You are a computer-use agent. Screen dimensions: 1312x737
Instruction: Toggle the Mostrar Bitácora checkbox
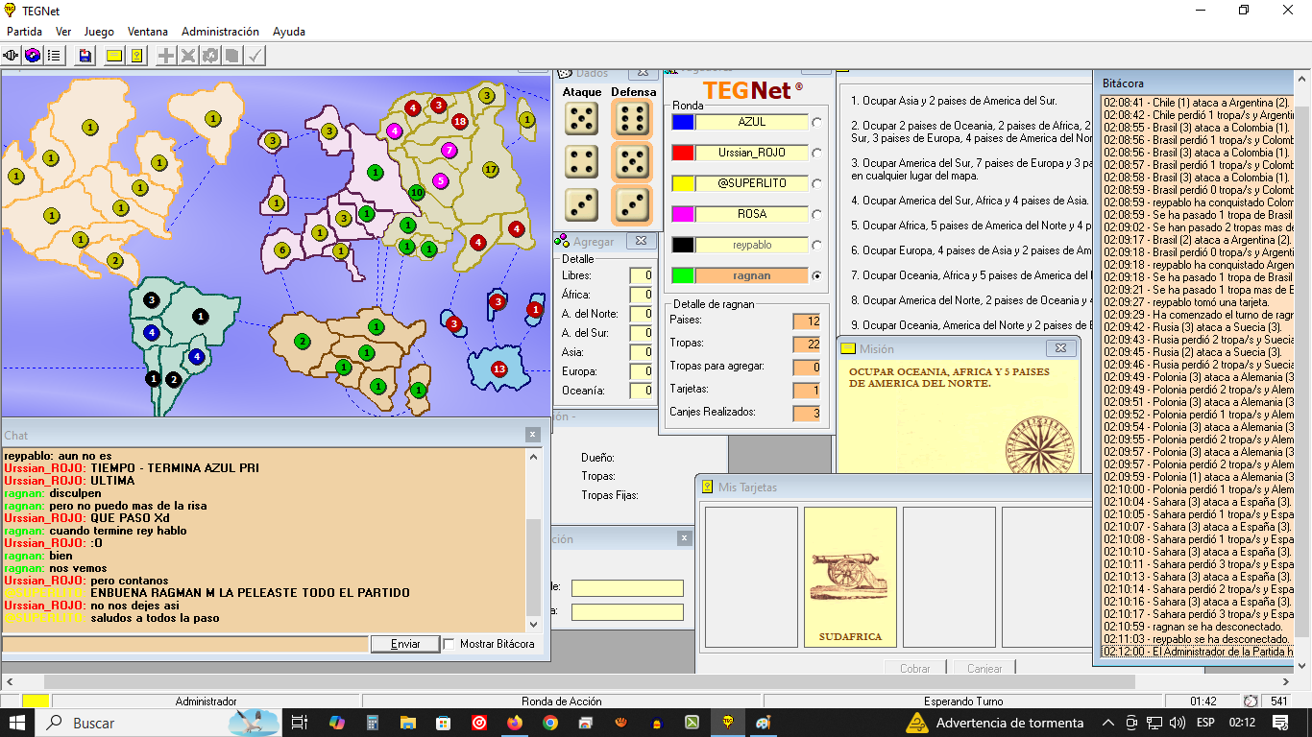449,644
